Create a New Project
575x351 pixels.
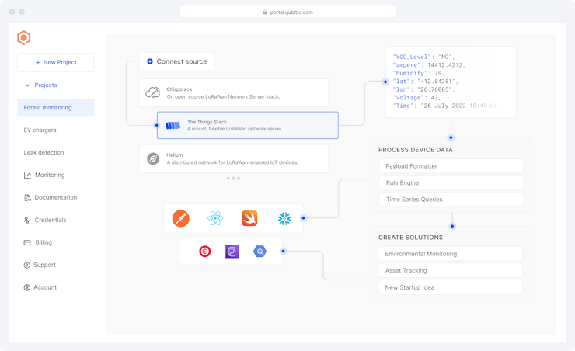click(56, 62)
